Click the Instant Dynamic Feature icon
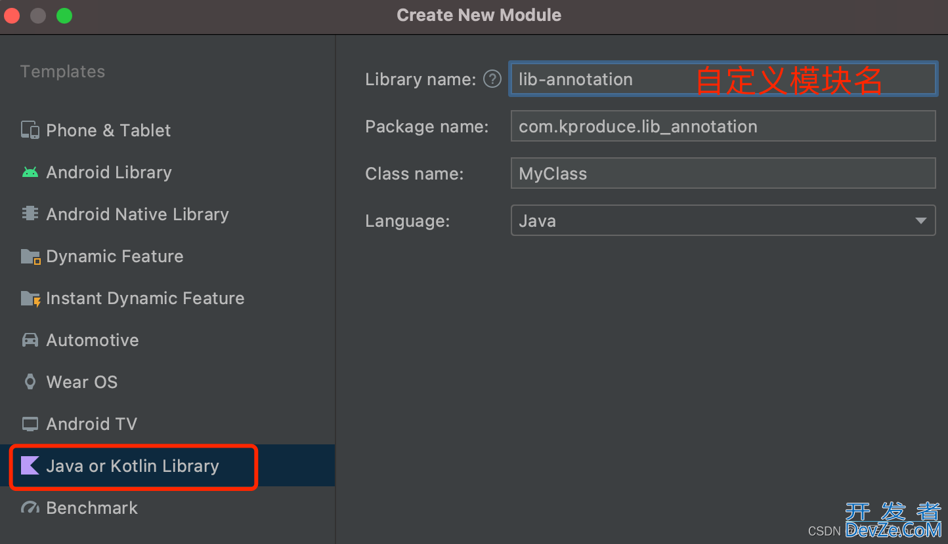 (x=30, y=299)
